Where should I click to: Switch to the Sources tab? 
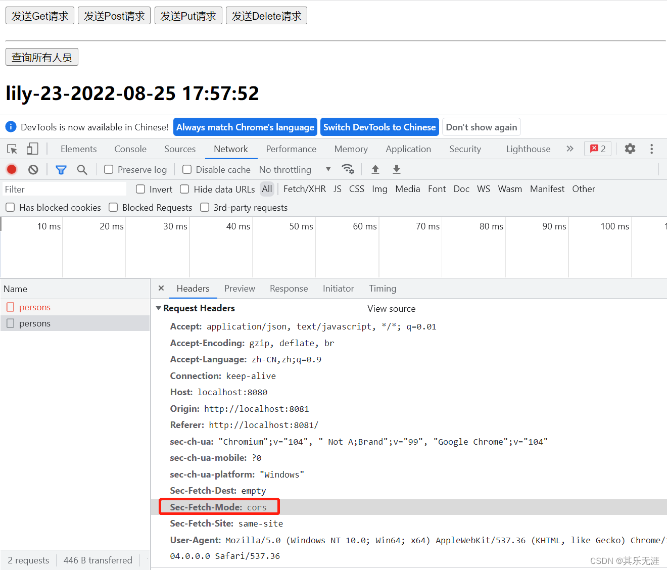(x=180, y=149)
